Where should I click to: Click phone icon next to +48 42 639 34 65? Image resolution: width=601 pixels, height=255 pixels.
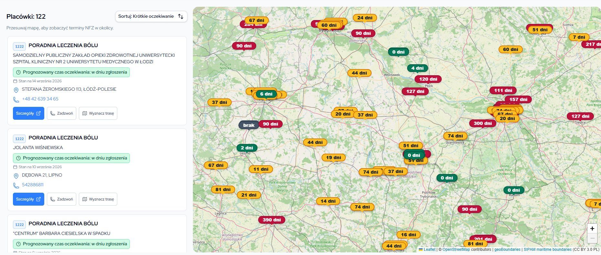coord(16,100)
